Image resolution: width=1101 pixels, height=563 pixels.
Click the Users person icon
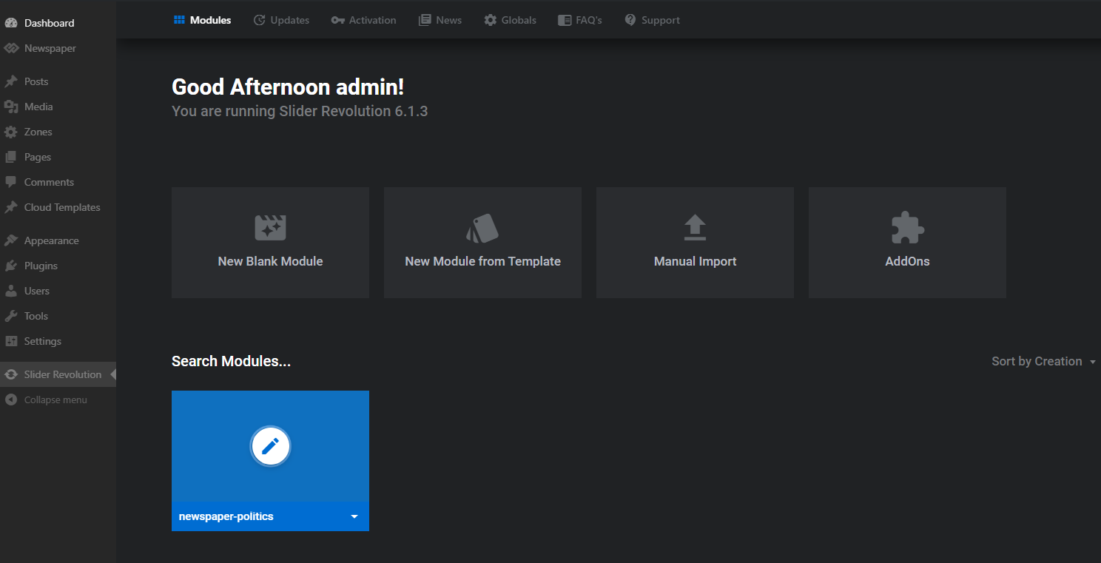pos(10,291)
